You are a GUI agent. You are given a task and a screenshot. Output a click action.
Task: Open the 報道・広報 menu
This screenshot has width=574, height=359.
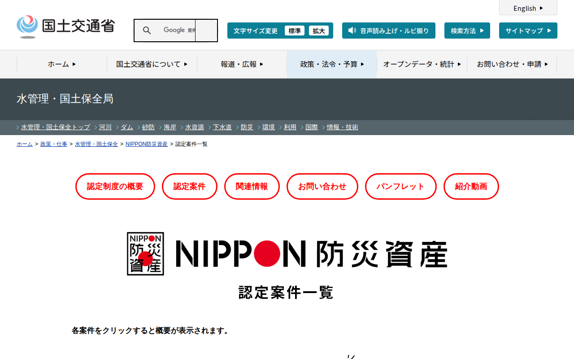(242, 64)
